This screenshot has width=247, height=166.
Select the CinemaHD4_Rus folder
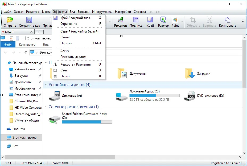(x=26, y=101)
